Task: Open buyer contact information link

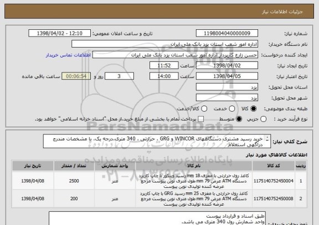Action: point(68,55)
